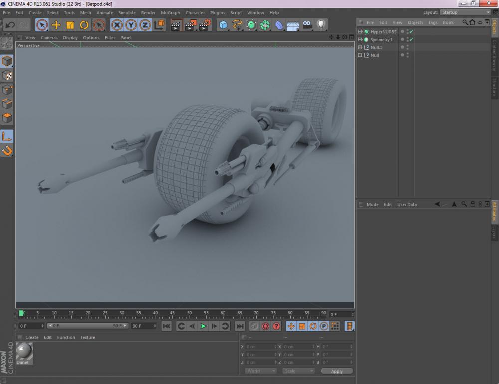
Task: Go to start of animation
Action: coord(167,326)
